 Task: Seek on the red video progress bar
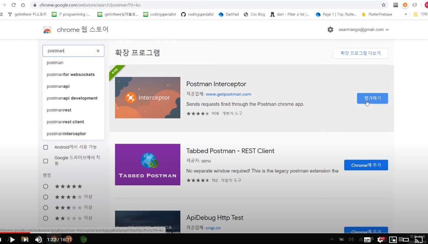click(x=15, y=233)
